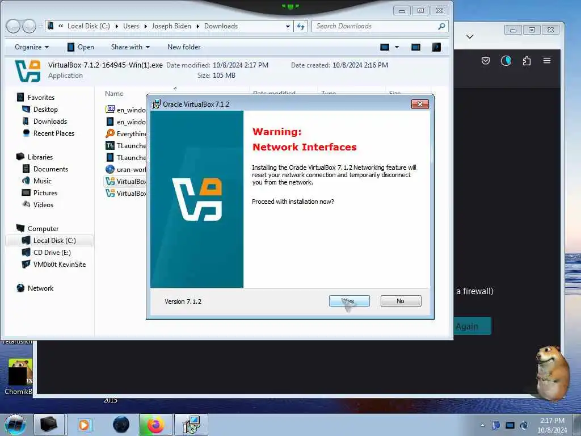Click the action center flag tray icon

496,425
